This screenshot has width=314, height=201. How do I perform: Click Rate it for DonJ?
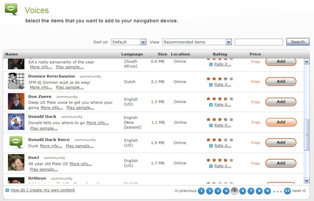(x=222, y=166)
